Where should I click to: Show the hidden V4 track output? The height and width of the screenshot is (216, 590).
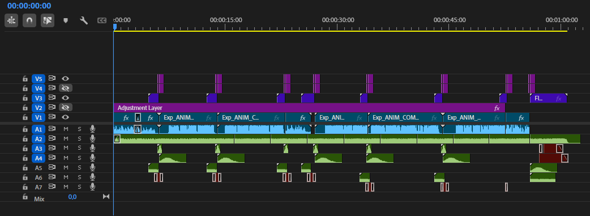pos(66,88)
